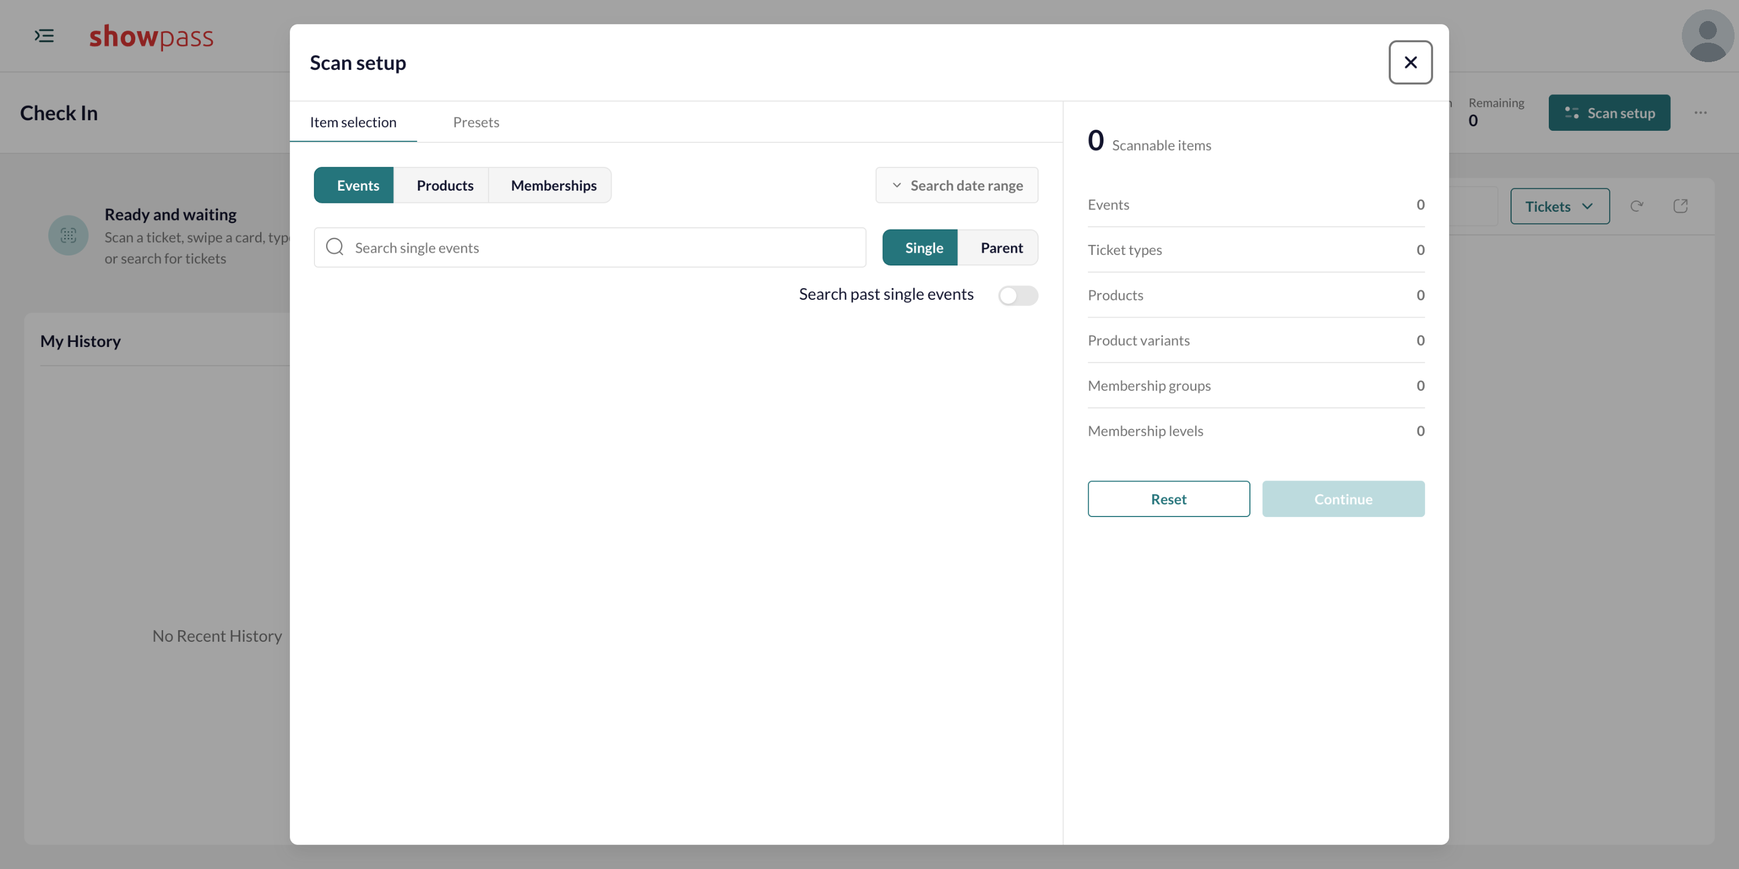Click the refresh icon beside Tickets
Viewport: 1739px width, 869px height.
(1636, 206)
